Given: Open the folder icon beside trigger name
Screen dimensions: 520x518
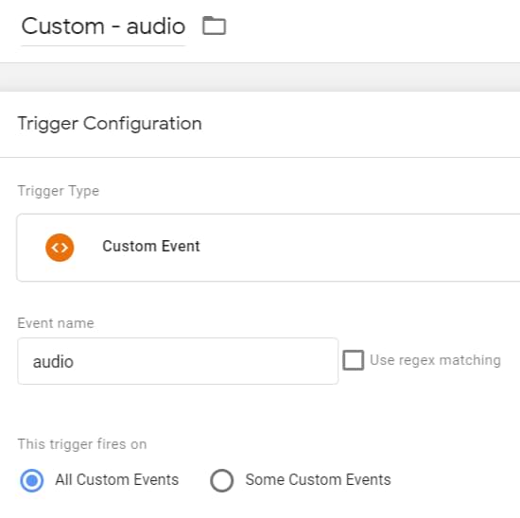Looking at the screenshot, I should 214,26.
